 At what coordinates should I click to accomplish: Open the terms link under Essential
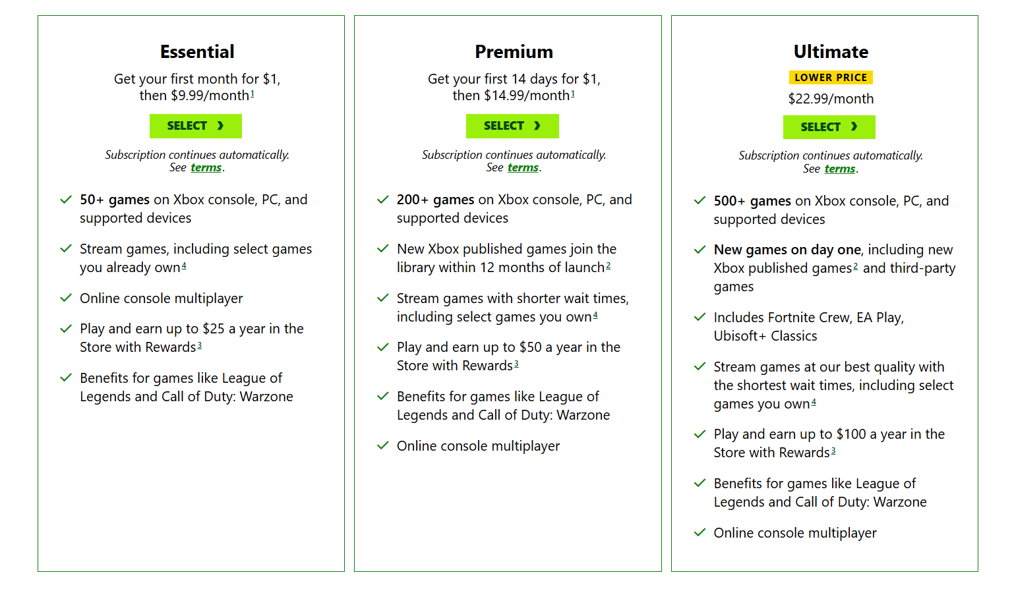206,168
